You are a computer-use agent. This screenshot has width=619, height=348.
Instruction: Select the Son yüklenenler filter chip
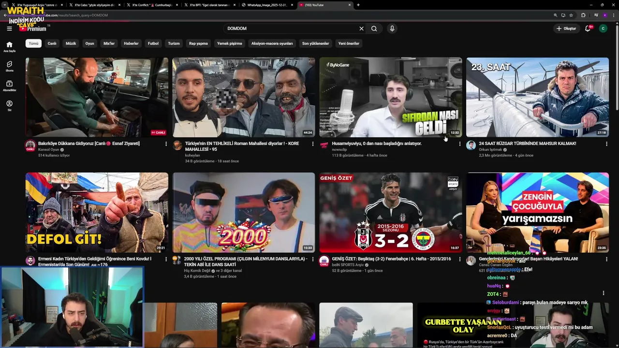pyautogui.click(x=315, y=43)
